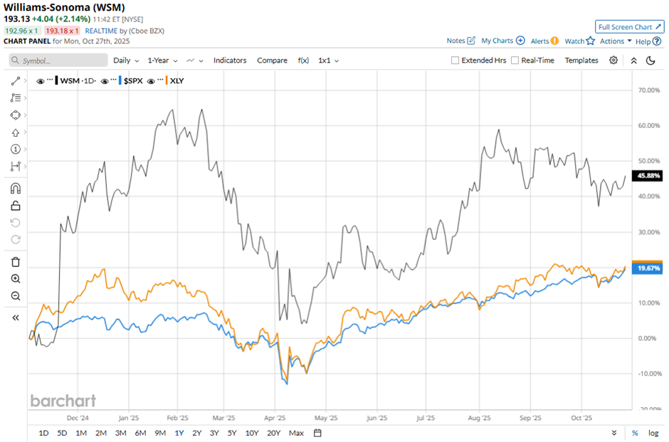Hide the WSM series eye icon
The width and height of the screenshot is (669, 442).
click(x=41, y=81)
